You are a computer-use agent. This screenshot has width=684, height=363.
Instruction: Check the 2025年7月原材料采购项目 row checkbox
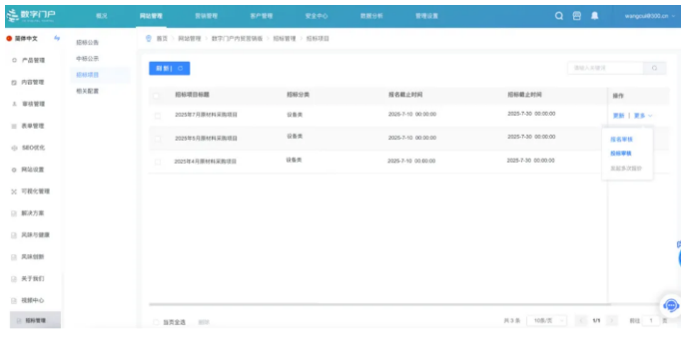pos(158,116)
